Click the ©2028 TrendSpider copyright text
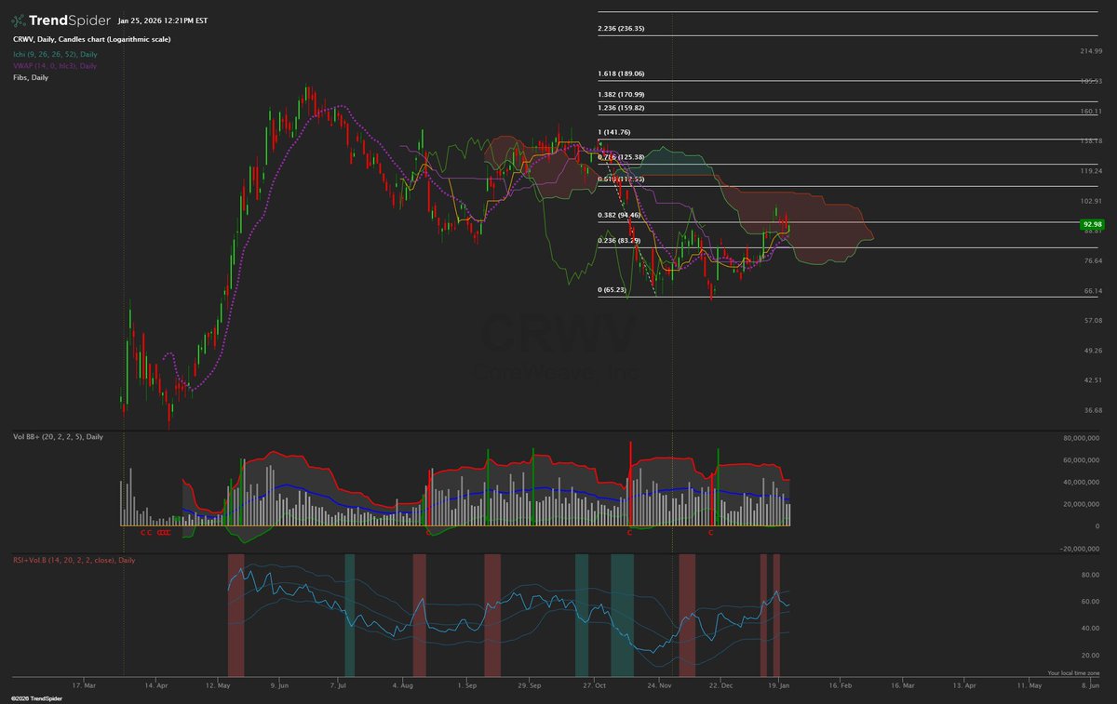 (x=35, y=697)
